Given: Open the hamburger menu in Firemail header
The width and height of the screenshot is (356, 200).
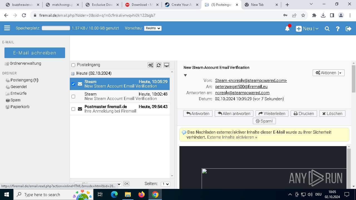Looking at the screenshot, I should pos(7,28).
